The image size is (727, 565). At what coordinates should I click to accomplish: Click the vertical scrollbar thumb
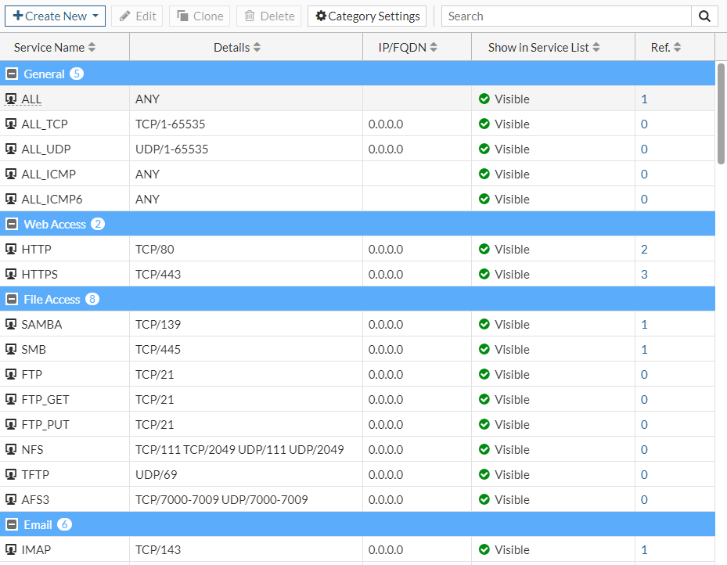722,113
